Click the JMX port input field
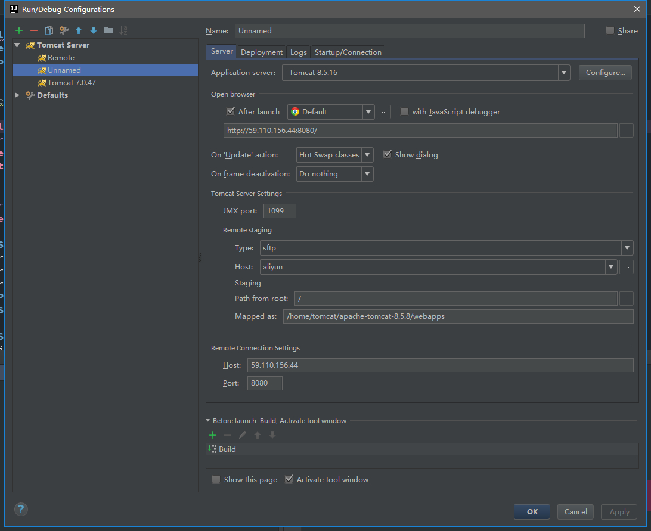 tap(280, 211)
